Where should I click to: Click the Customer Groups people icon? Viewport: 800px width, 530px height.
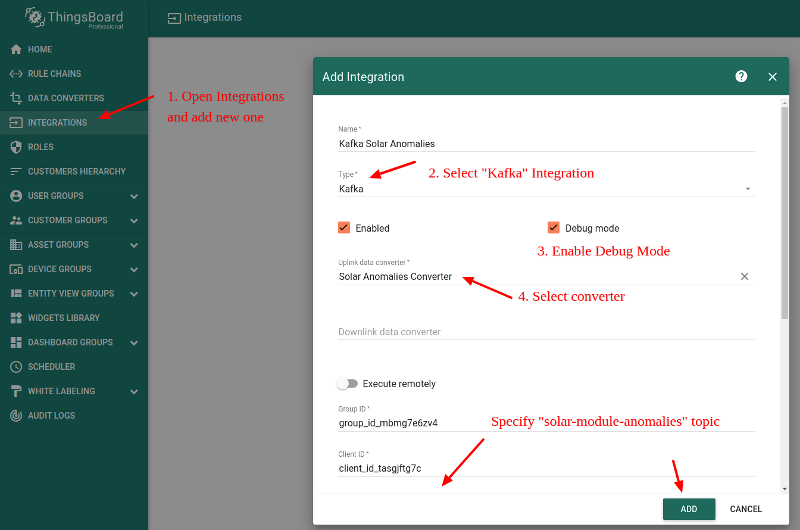pyautogui.click(x=16, y=220)
